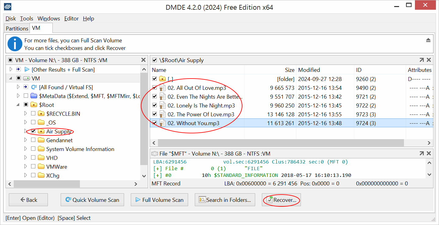Click the All Found refresh icon
The height and width of the screenshot is (225, 439).
(34, 87)
